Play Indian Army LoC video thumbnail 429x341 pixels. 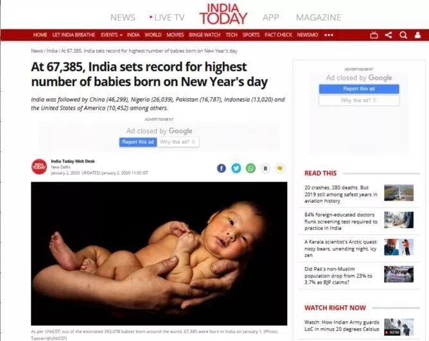pyautogui.click(x=399, y=327)
